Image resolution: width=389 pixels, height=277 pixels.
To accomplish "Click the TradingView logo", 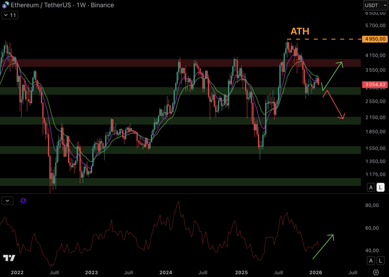I will click(9, 258).
